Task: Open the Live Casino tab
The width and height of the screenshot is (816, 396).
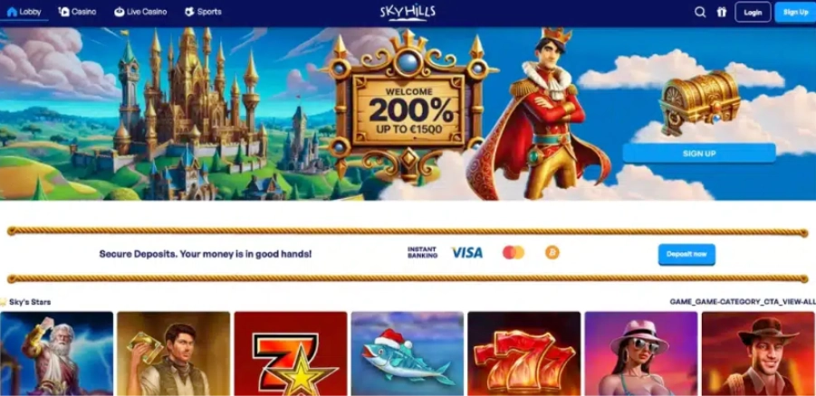Action: [x=140, y=12]
